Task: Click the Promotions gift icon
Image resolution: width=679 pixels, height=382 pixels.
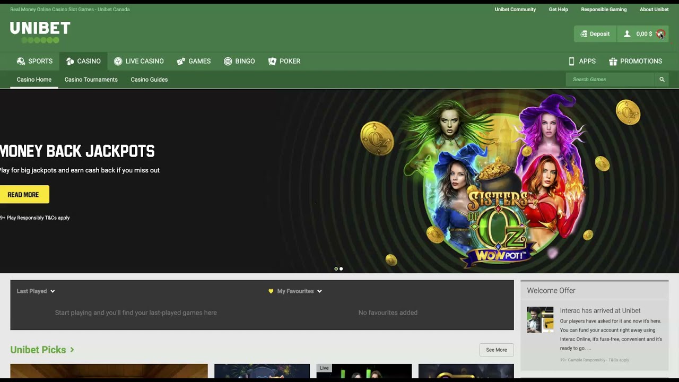Action: click(x=613, y=62)
